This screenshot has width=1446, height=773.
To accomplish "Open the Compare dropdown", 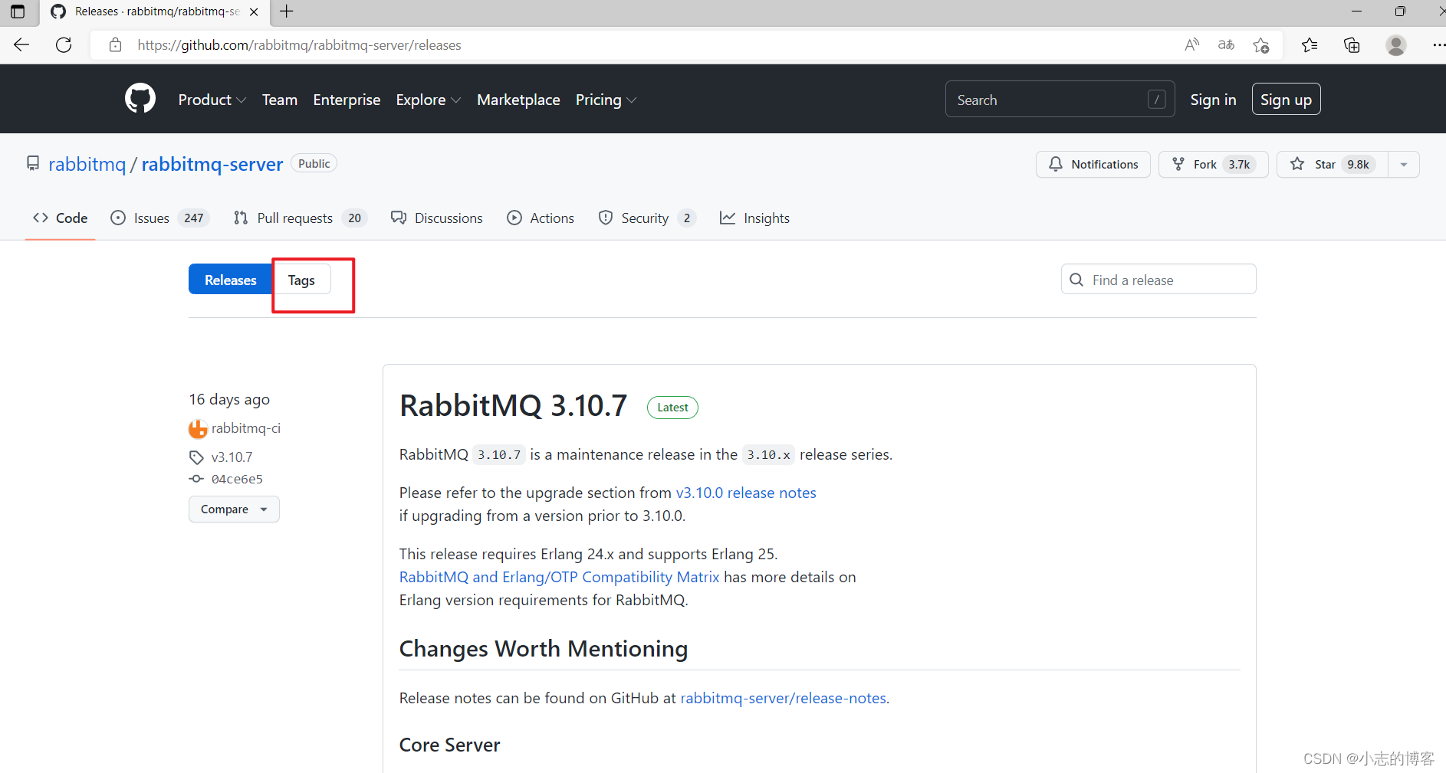I will point(234,509).
